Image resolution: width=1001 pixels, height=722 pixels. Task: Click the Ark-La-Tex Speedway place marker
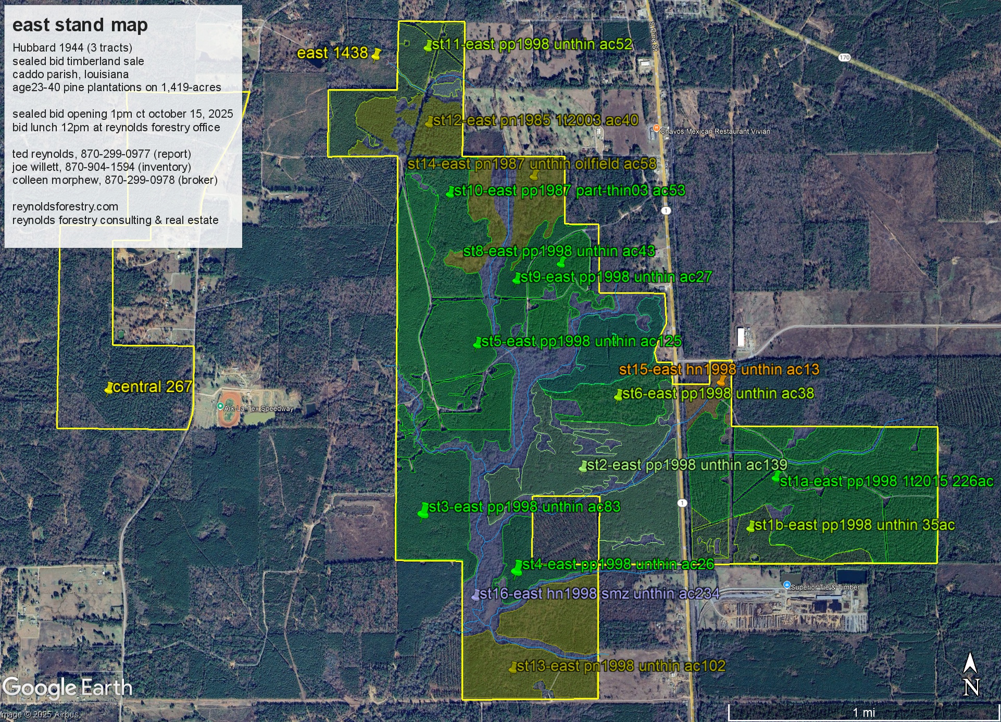[220, 406]
